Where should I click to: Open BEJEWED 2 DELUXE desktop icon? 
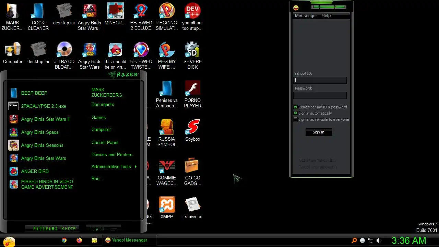point(141,17)
